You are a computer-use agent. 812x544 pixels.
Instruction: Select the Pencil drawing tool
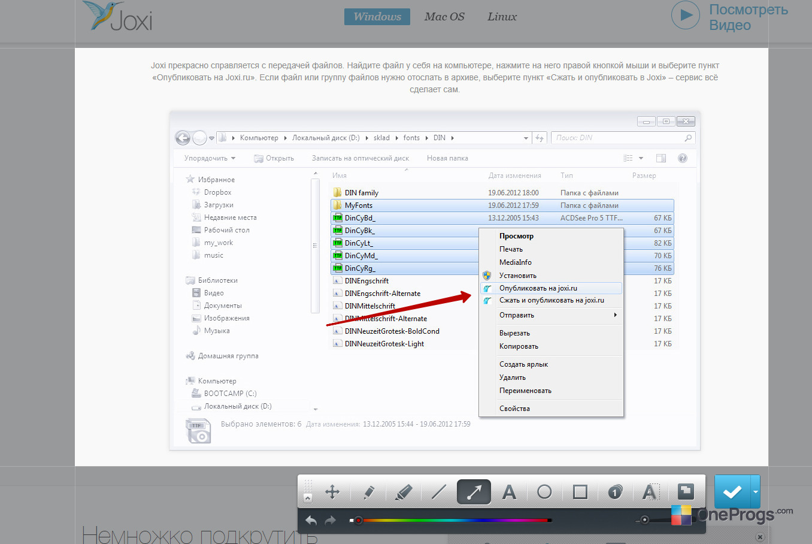tap(369, 492)
